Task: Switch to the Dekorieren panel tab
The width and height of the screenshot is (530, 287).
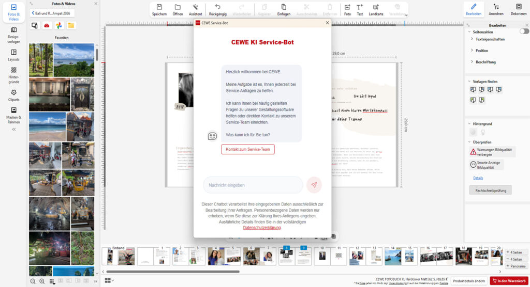Action: point(519,9)
